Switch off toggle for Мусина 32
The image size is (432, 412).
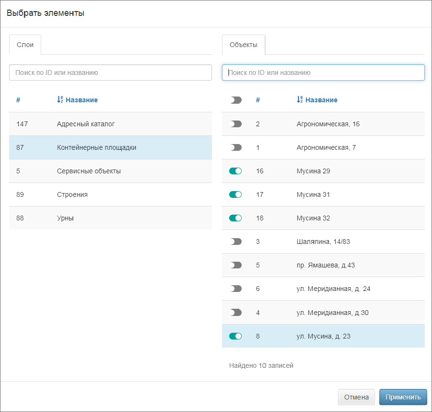(235, 218)
